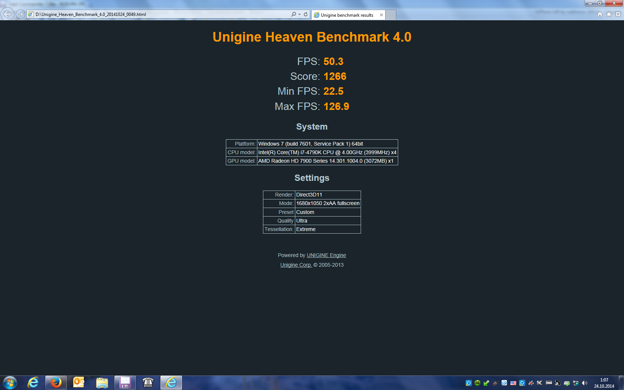Open the Tools gear menu
This screenshot has width=624, height=390.
(x=618, y=14)
